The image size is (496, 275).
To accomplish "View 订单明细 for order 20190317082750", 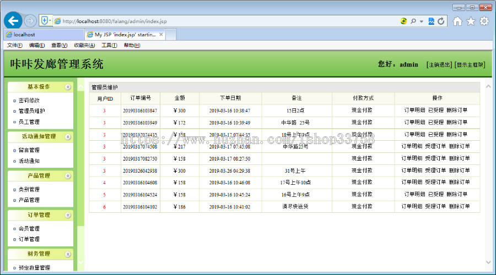I will coord(412,158).
